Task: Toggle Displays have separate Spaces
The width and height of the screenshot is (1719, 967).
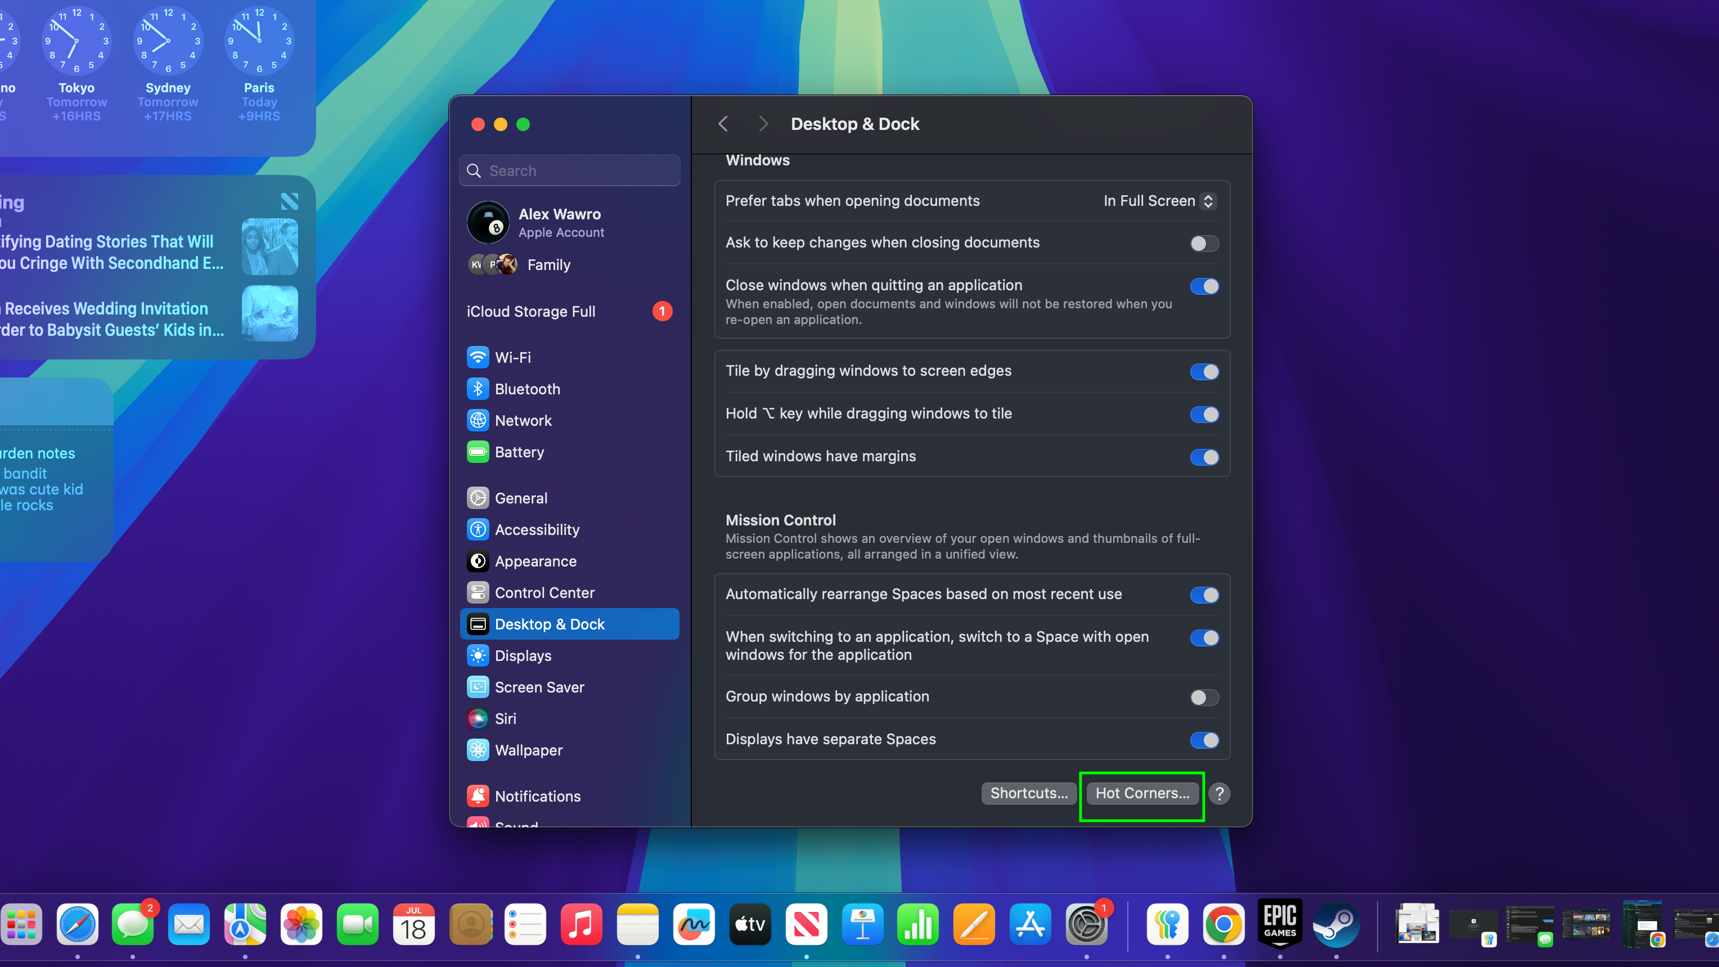Action: pos(1204,739)
